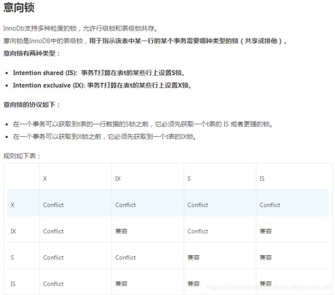335x295 pixels.
Task: Click the 'X' column header in table
Action: coord(45,179)
